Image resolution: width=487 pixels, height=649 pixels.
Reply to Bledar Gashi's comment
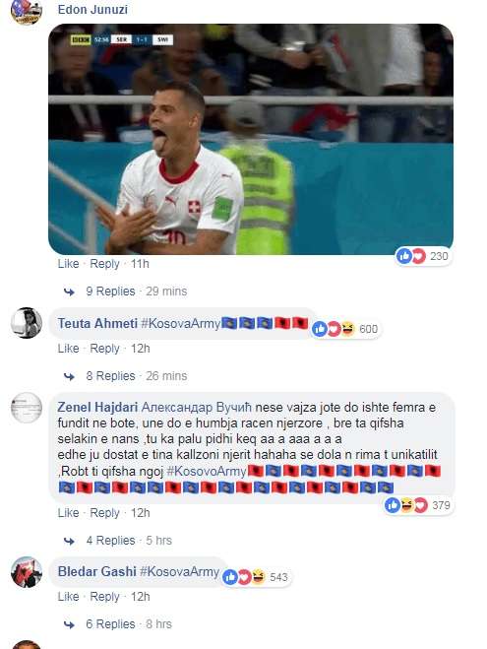pyautogui.click(x=104, y=597)
